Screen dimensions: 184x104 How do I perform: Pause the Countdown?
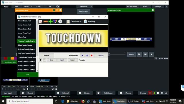click(87, 55)
